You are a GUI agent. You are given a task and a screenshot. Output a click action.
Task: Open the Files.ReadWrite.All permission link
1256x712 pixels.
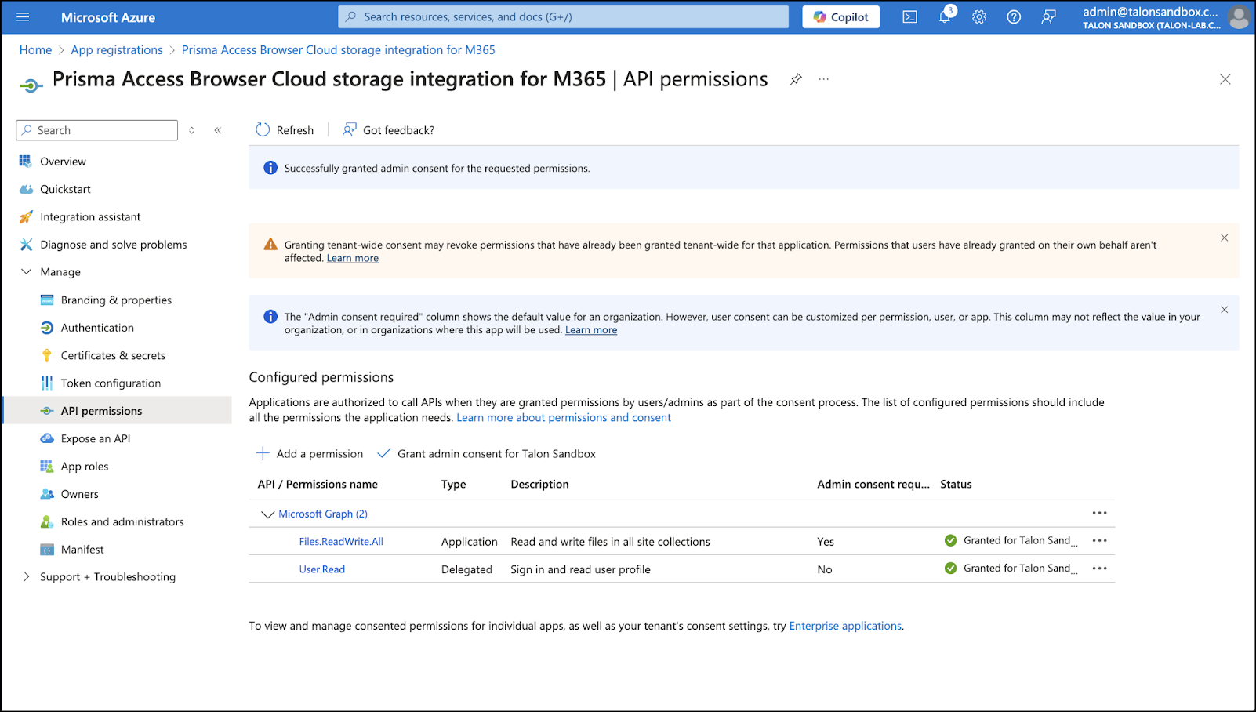(x=341, y=542)
